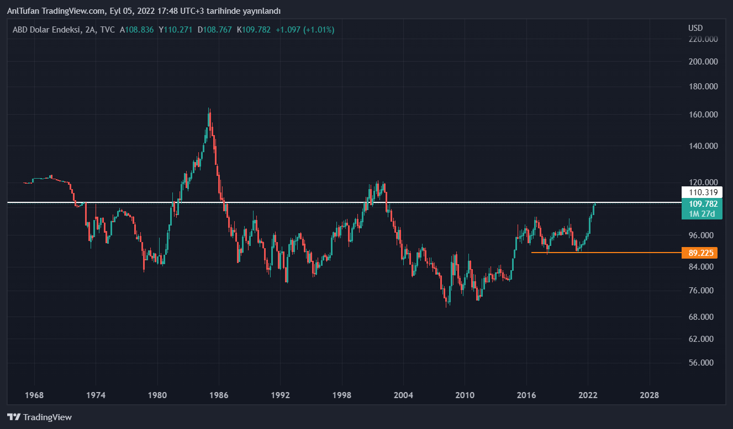Select the ABD Dolar Endeksi symbol title
733x429 pixels.
click(x=47, y=30)
